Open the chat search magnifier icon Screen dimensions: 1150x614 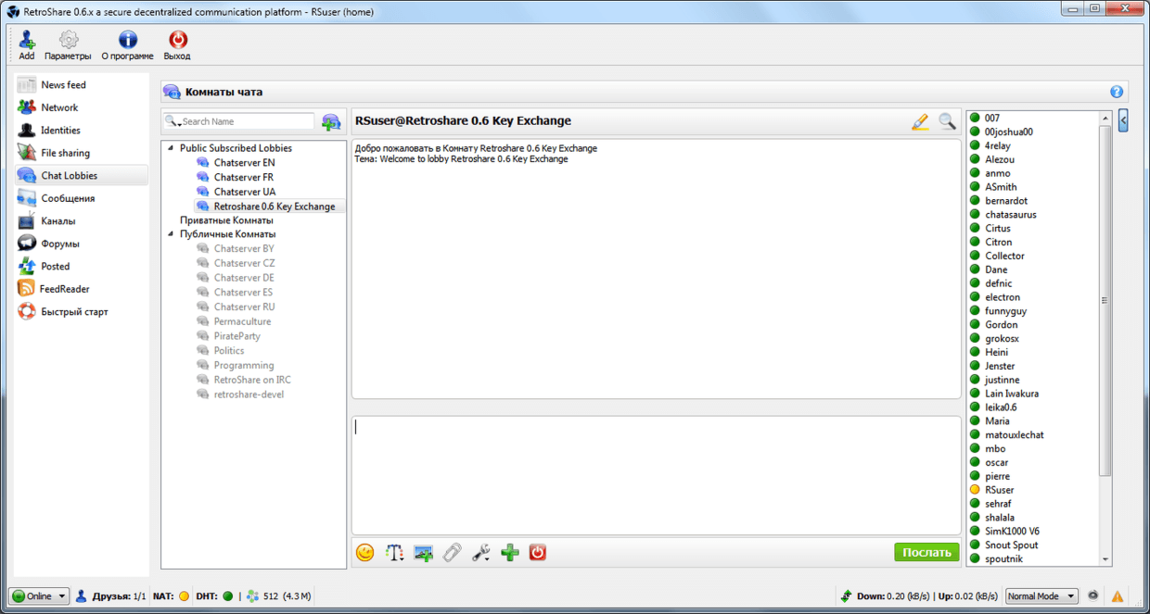(x=946, y=121)
